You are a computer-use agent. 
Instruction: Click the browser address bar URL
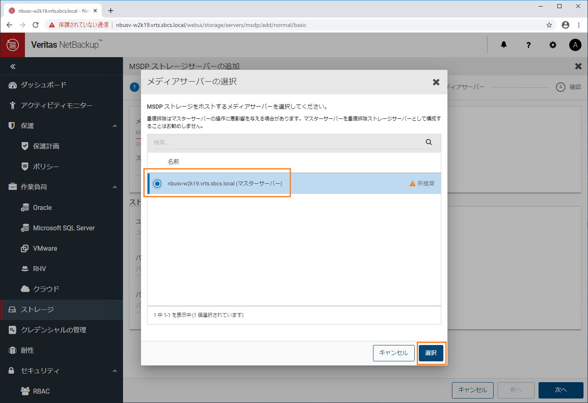(211, 25)
